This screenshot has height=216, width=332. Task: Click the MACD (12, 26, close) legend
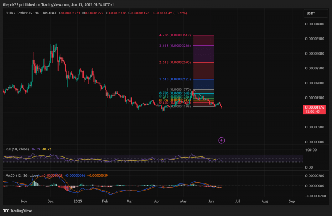click(22, 175)
